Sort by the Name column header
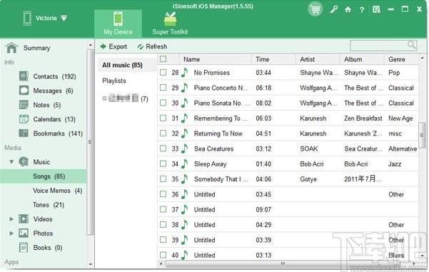The height and width of the screenshot is (272, 429). (x=216, y=59)
